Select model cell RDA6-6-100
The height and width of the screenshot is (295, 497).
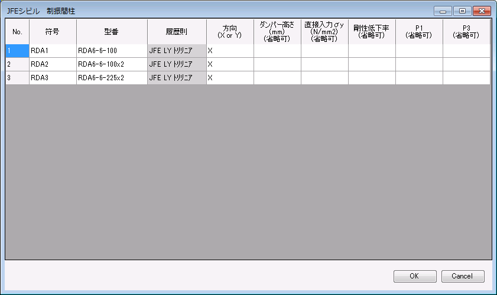pos(112,51)
